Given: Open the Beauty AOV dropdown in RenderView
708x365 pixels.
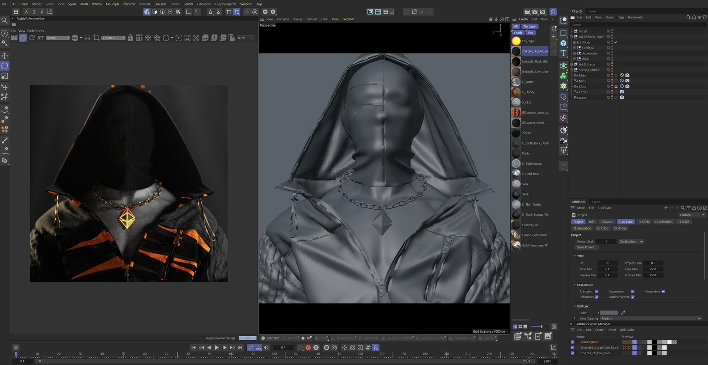Looking at the screenshot, I should tap(58, 38).
